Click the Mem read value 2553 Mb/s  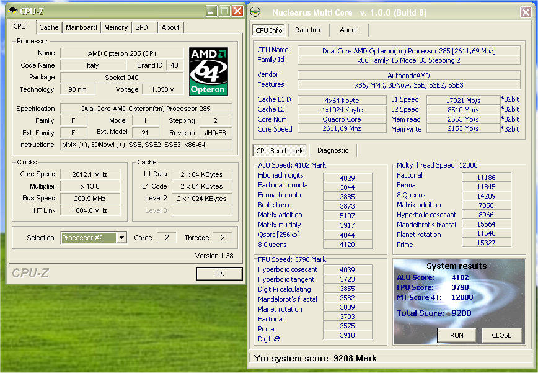463,119
